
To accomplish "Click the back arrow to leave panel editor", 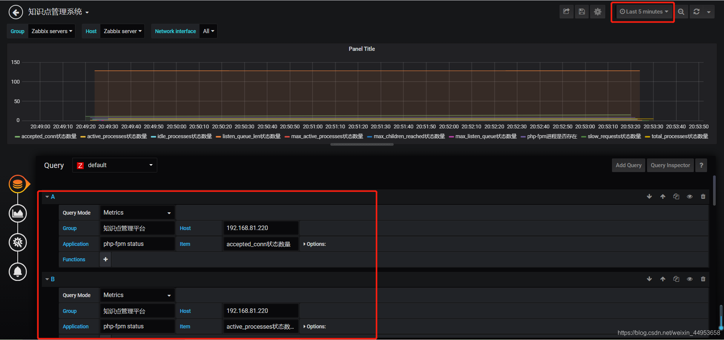I will [x=15, y=12].
